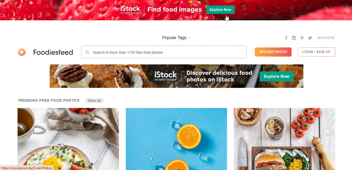Image resolution: width=352 pixels, height=170 pixels.
Task: Click Explore Now in top strawberry banner
Action: click(x=220, y=10)
